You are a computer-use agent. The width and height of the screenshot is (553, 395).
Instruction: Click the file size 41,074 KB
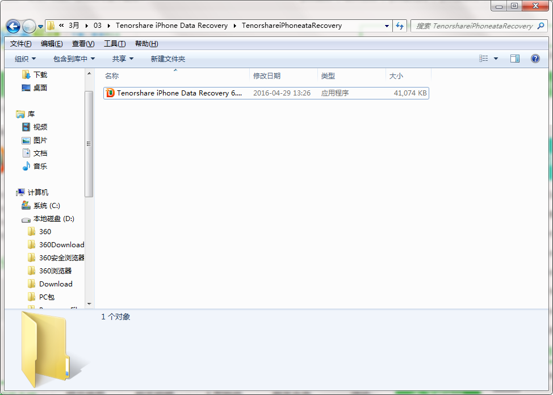[410, 93]
